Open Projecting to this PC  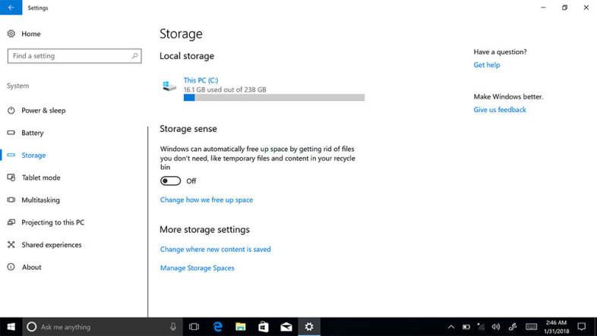(x=52, y=222)
